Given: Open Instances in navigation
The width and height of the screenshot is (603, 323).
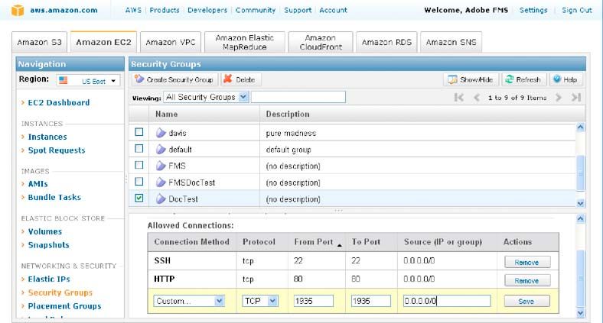Looking at the screenshot, I should click(47, 137).
